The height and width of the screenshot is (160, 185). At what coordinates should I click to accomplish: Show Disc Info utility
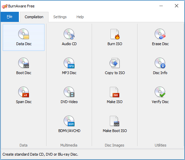click(160, 66)
